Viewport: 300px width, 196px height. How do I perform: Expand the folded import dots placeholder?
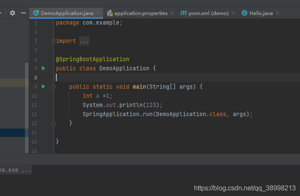84,41
